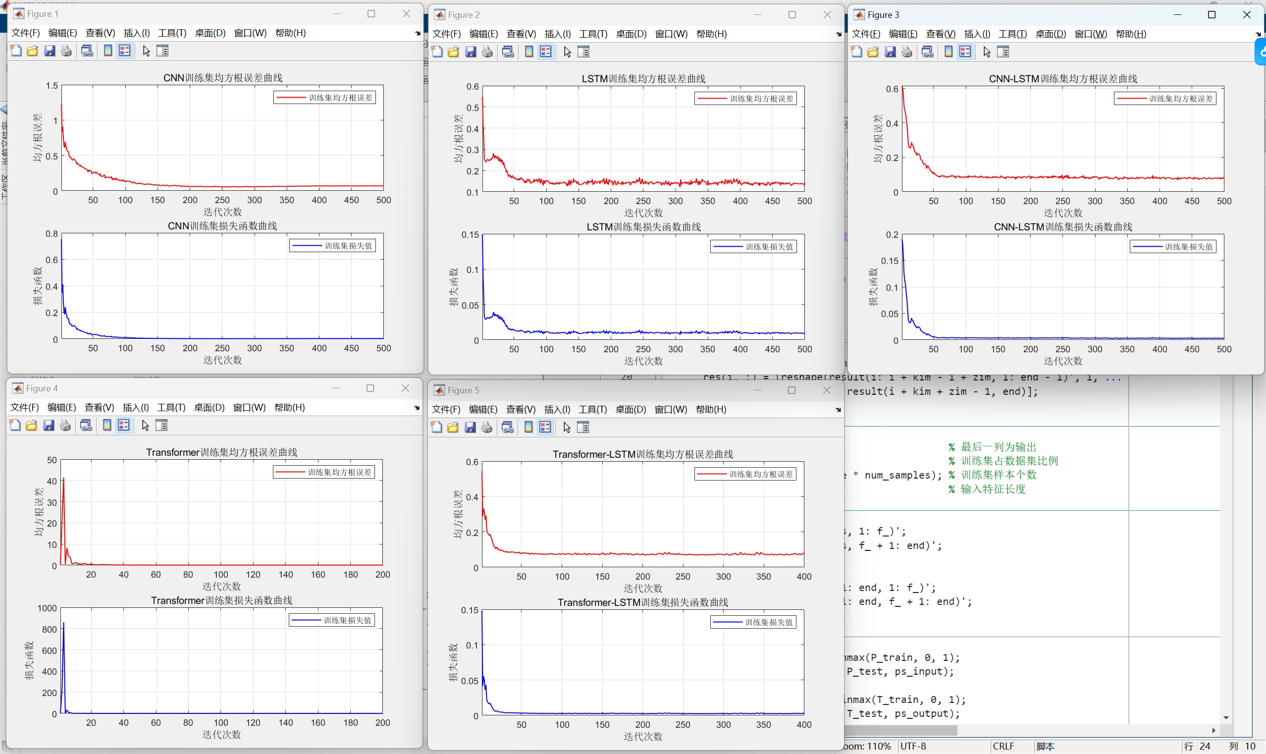Toggle Insert Legend in Figure 1 toolbar
Viewport: 1266px width, 754px height.
pos(124,51)
